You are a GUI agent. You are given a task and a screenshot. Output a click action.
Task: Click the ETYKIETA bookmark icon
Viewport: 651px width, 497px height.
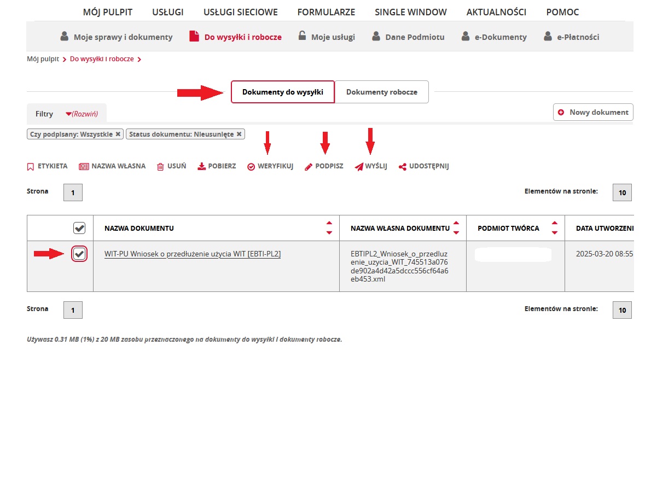31,167
